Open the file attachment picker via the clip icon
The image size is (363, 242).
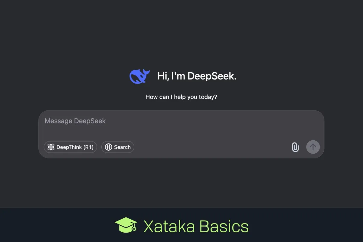click(295, 147)
